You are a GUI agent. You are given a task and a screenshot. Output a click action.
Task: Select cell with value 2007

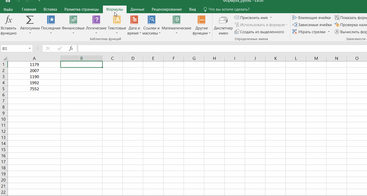pyautogui.click(x=34, y=71)
